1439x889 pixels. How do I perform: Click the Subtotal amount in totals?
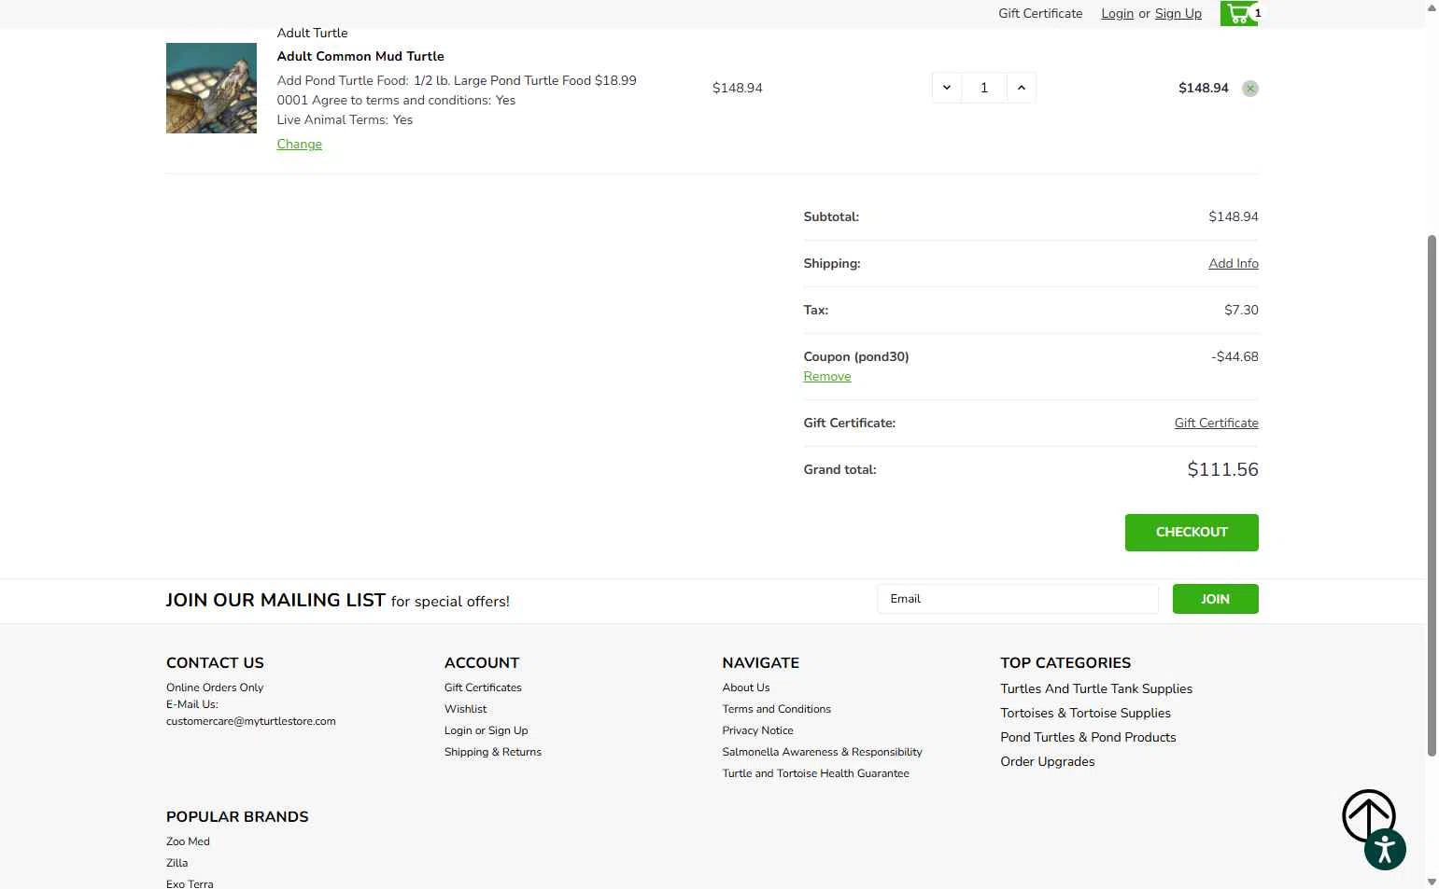click(x=1234, y=216)
